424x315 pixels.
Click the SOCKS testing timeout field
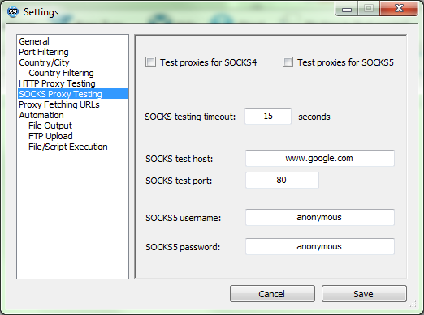pos(268,116)
